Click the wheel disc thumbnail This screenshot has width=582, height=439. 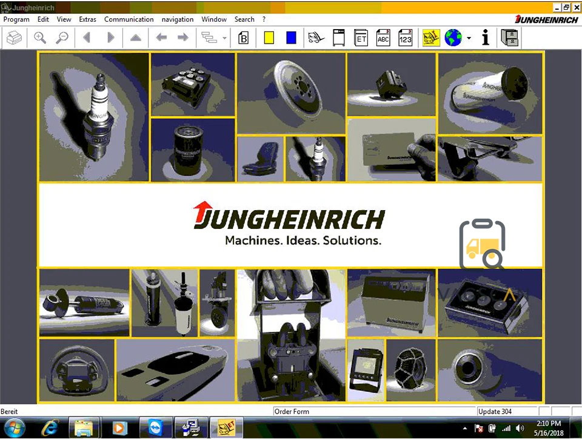[x=292, y=93]
